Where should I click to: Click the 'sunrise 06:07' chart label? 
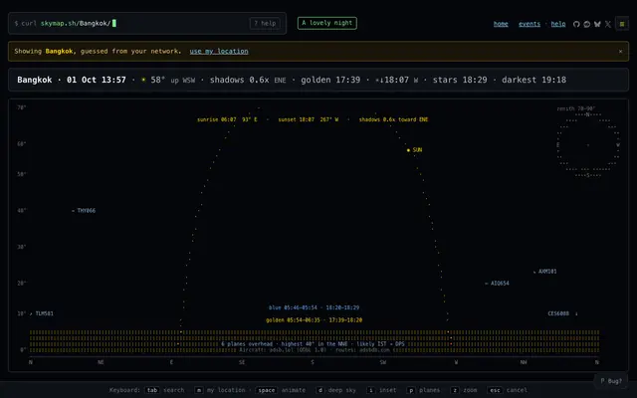click(217, 119)
